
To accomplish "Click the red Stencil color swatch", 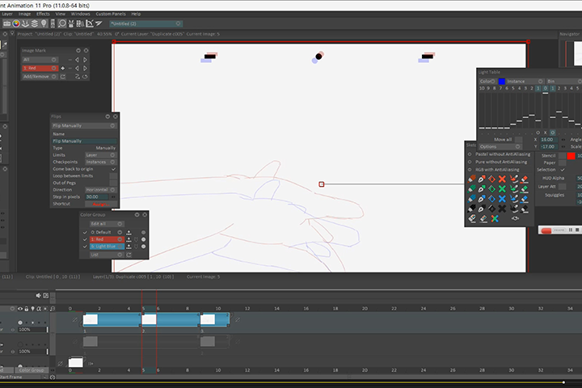I will click(571, 156).
